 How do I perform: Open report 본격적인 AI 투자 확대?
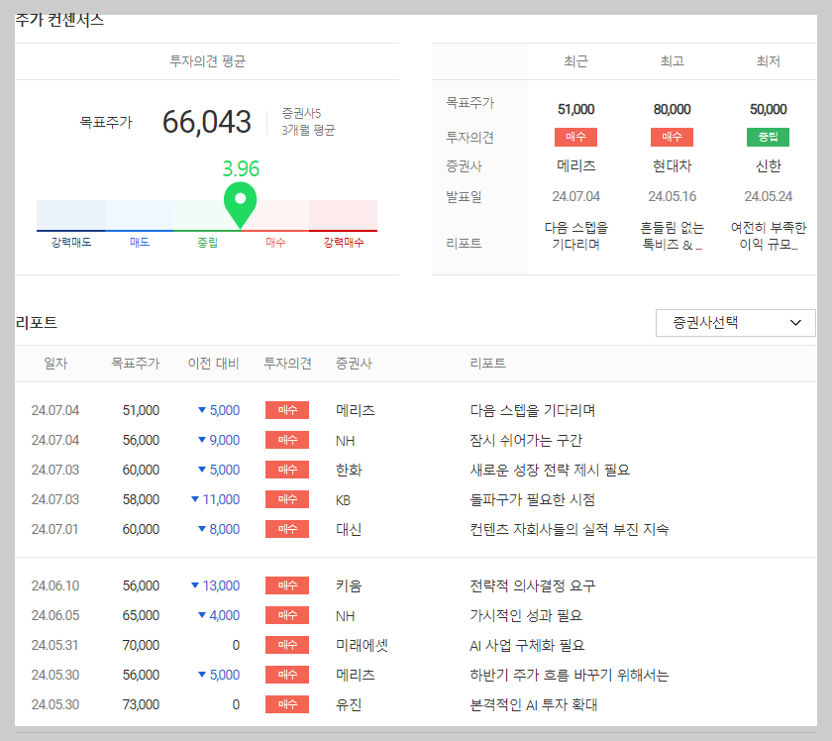pyautogui.click(x=533, y=704)
